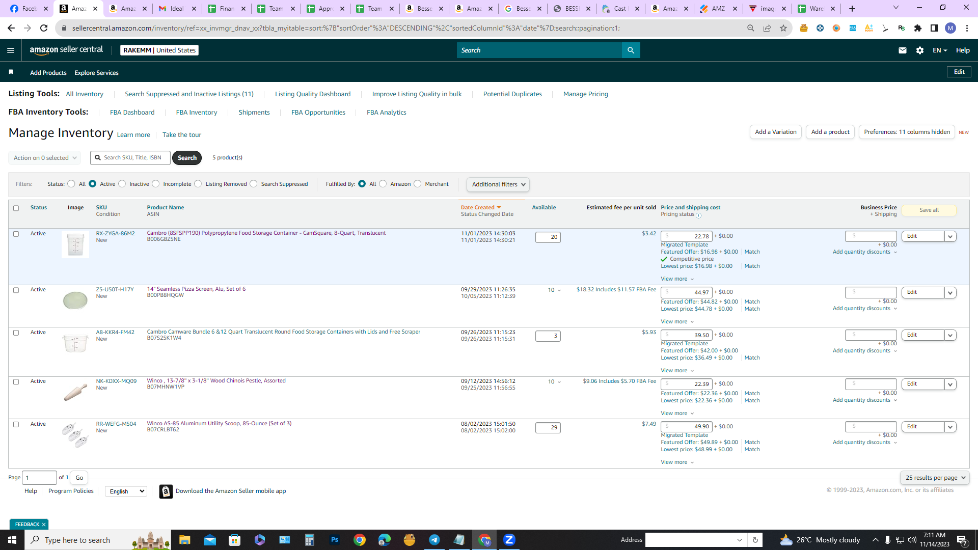This screenshot has height=550, width=978.
Task: Go back with the browser back arrow
Action: 11,28
